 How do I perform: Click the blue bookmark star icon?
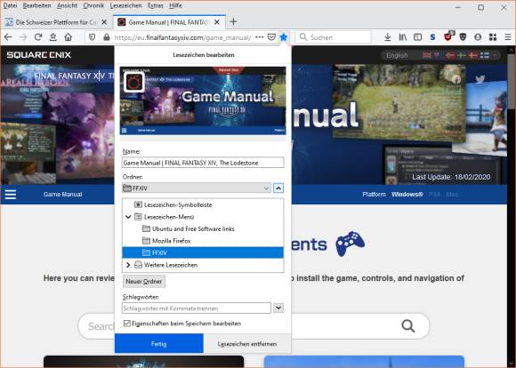tap(283, 37)
